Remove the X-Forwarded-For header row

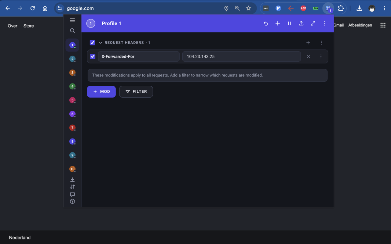point(309,56)
